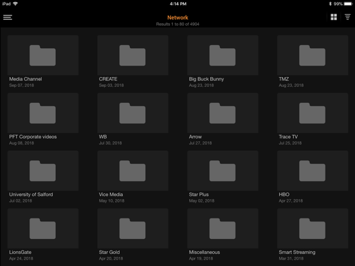Switch to grid view layout
Screen dimensions: 355x266
(x=334, y=17)
